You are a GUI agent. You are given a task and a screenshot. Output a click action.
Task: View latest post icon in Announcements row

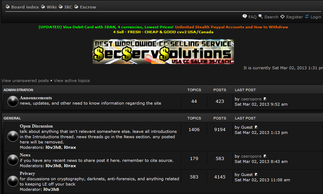click(265, 99)
